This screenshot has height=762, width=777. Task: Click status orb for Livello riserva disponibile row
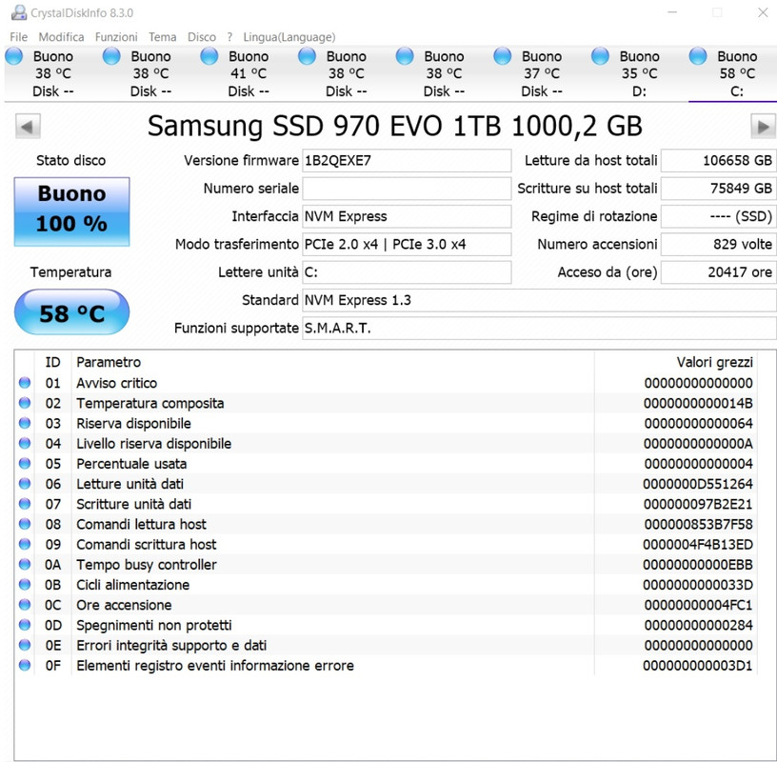click(25, 443)
